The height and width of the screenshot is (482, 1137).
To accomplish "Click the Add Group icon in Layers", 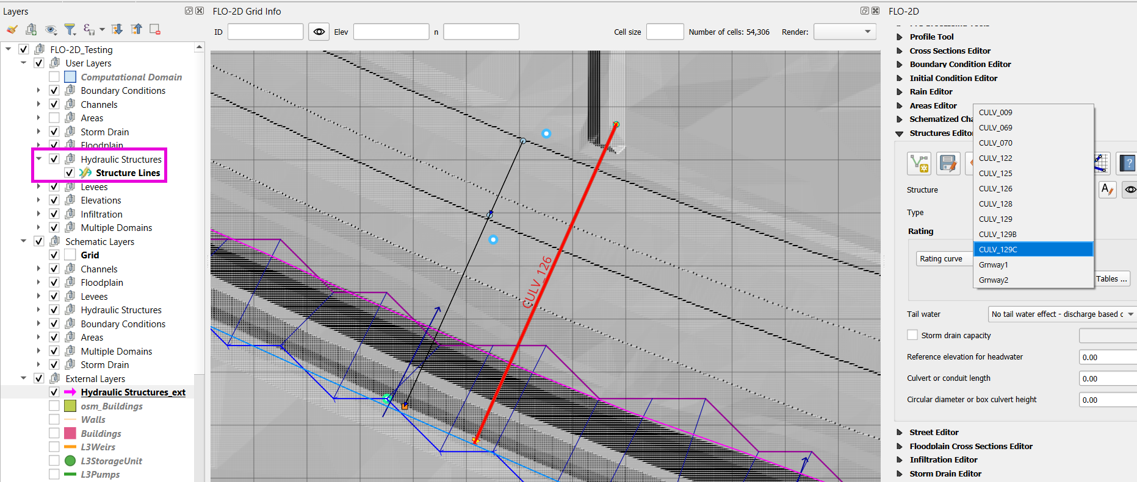I will 32,29.
